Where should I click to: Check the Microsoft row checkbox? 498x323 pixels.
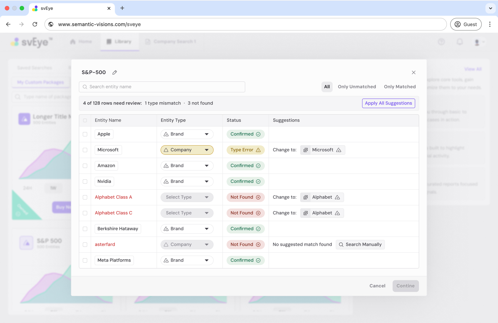point(85,150)
